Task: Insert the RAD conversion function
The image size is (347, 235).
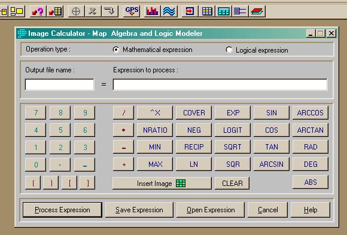Action: pos(311,147)
